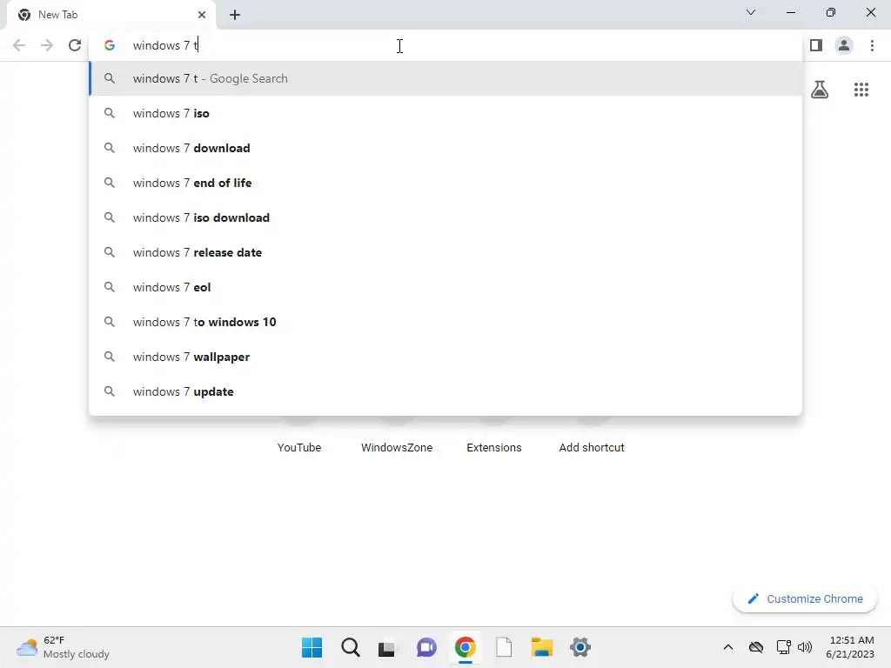Choose the 'windows 7 end of life' suggestion
Image resolution: width=891 pixels, height=668 pixels.
(x=445, y=183)
